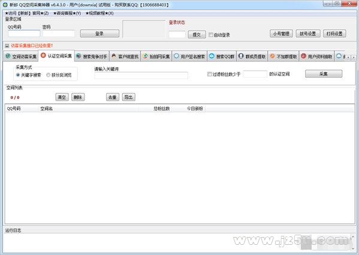This screenshot has width=359, height=255.
Task: Click the 登录状态 label
Action: click(177, 22)
